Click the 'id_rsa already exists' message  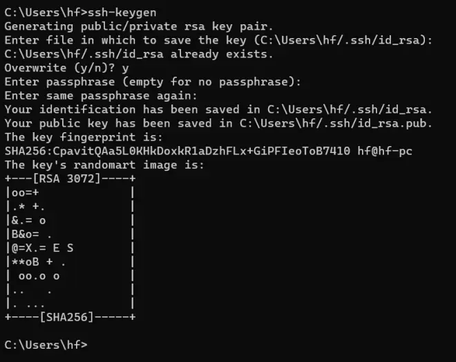139,54
